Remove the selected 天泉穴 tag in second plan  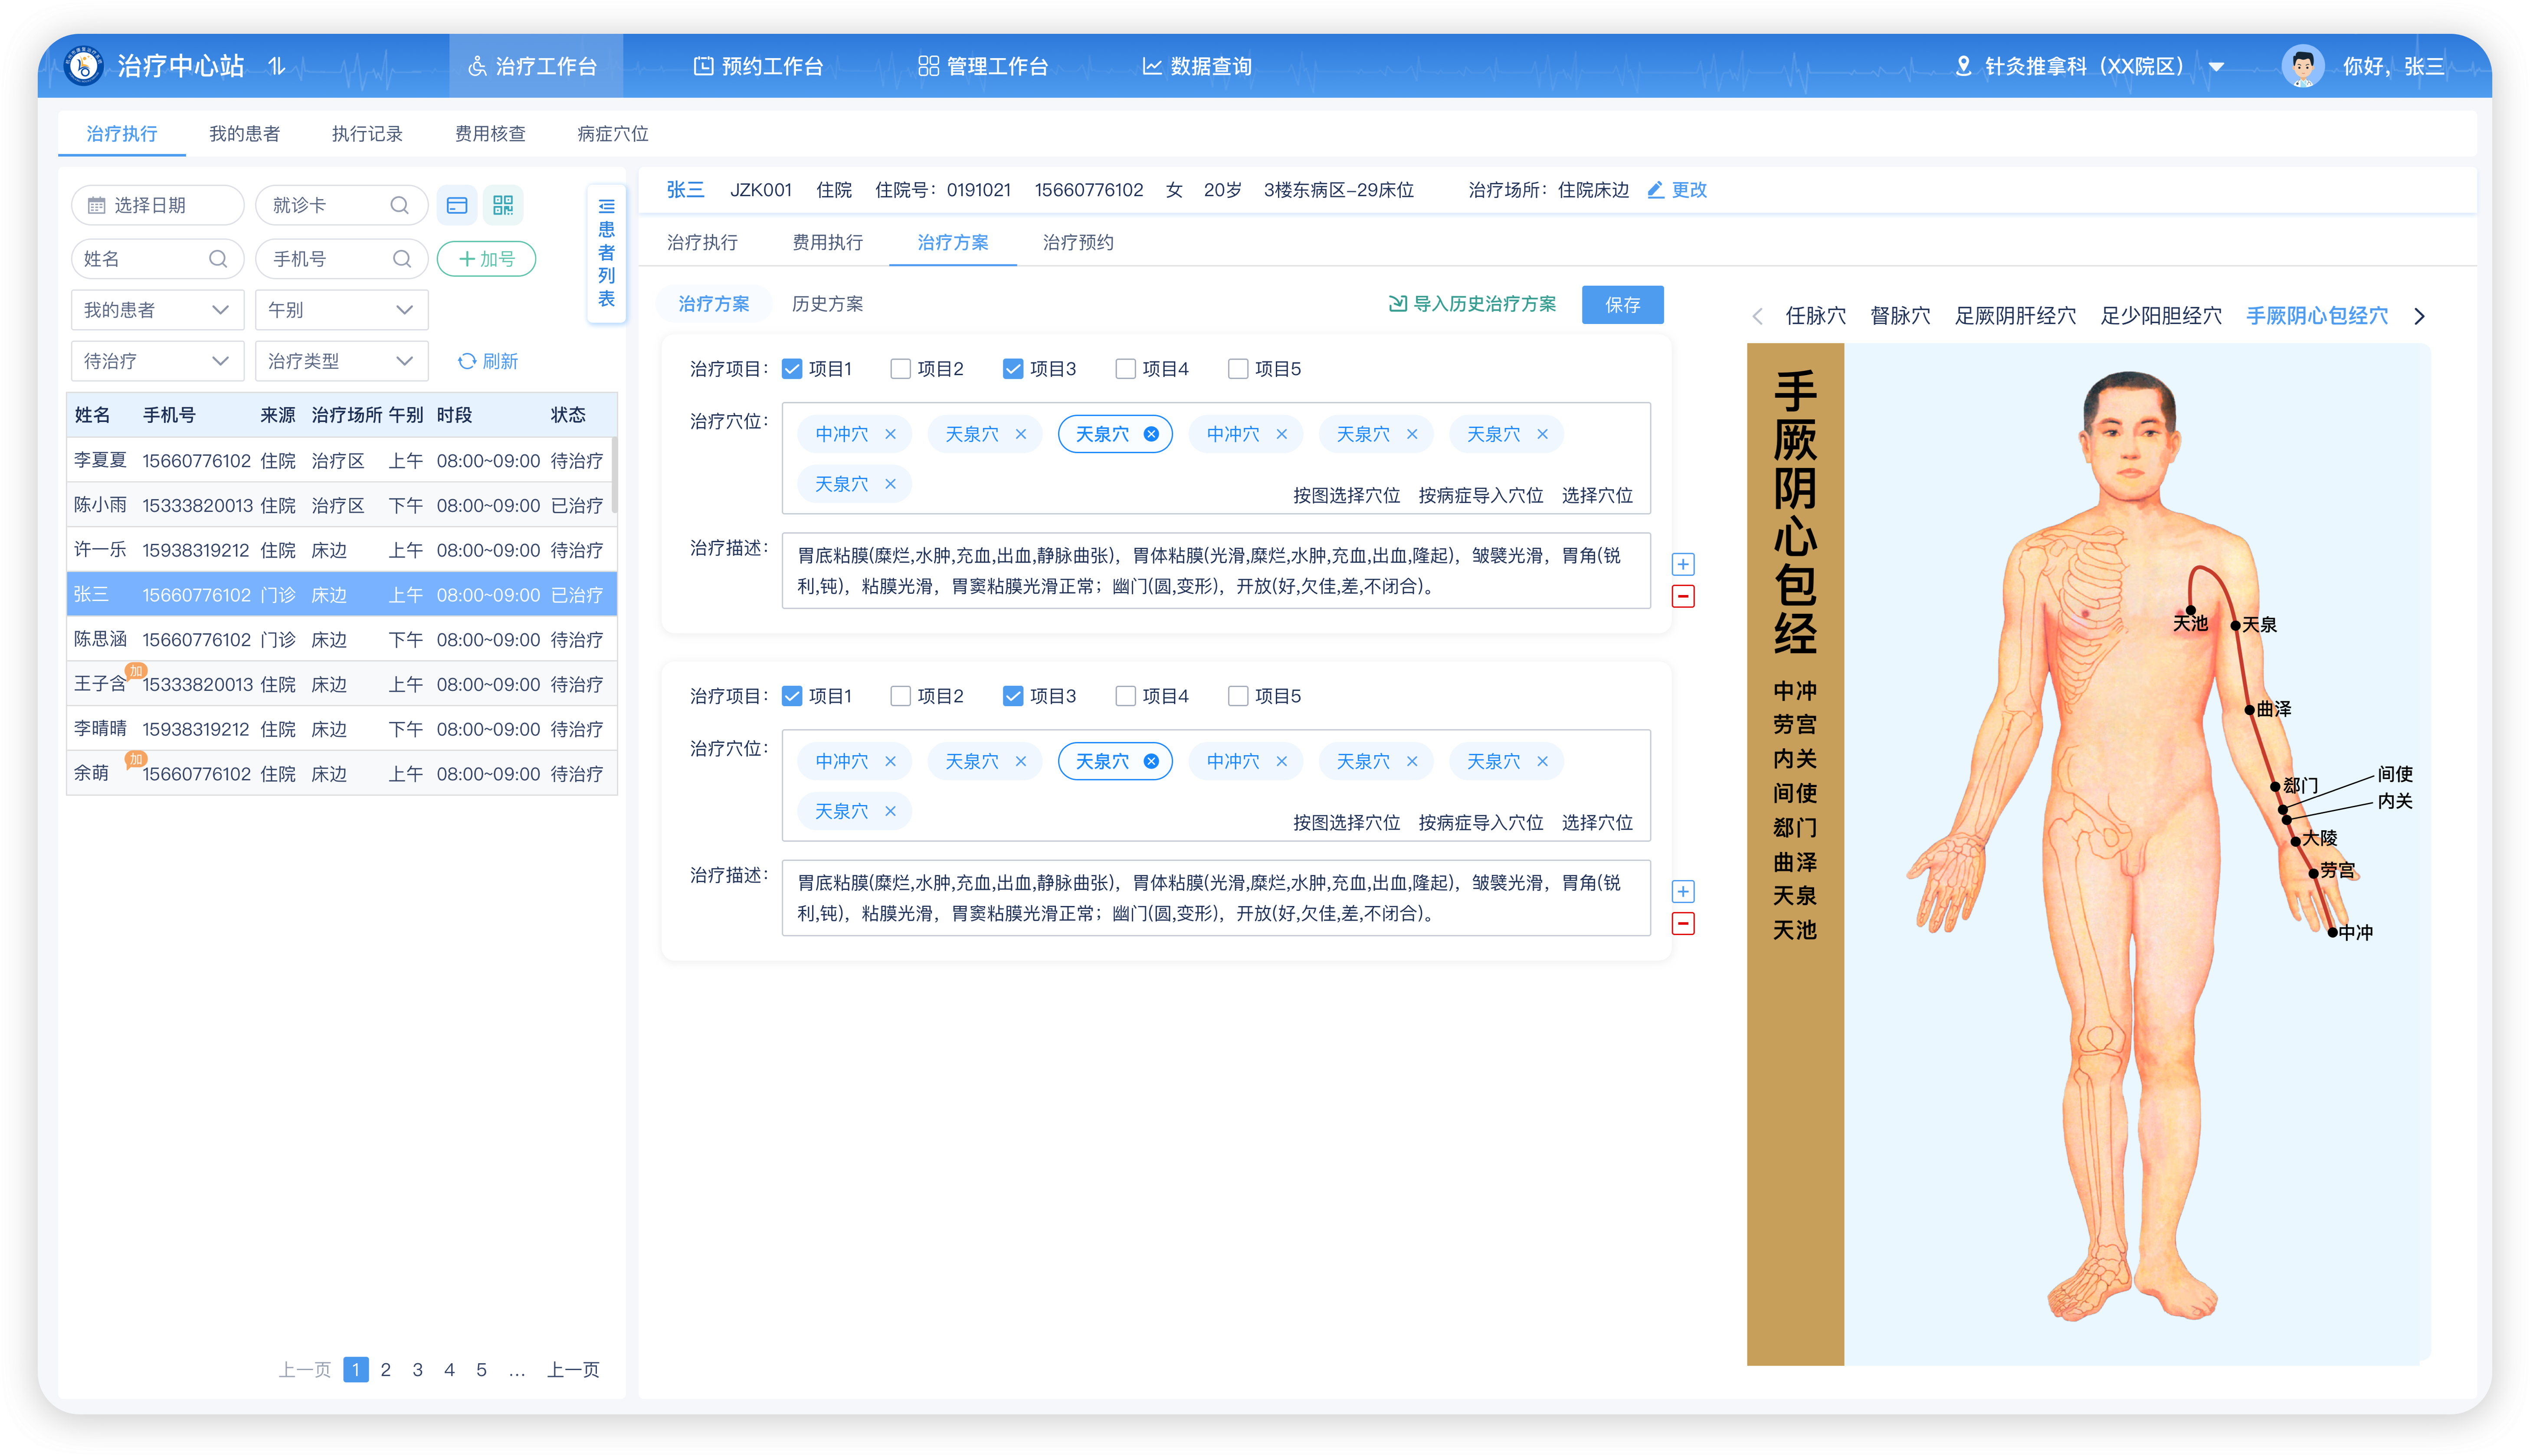1151,761
